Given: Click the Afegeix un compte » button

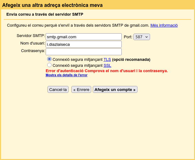Looking at the screenshot, I should [115, 89].
